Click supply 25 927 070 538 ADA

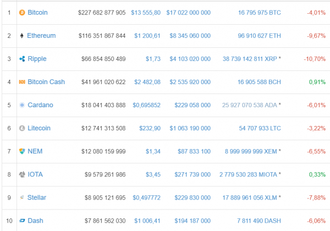tap(250, 105)
